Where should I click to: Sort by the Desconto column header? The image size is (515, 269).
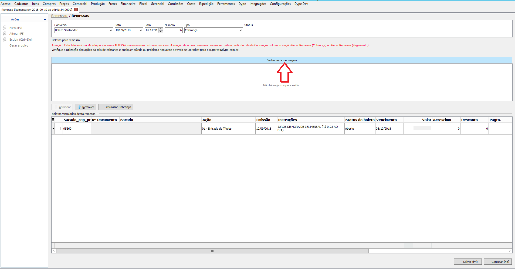tap(475, 120)
